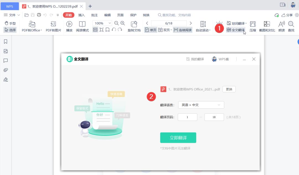The width and height of the screenshot is (299, 175).
Task: Start 朗读 read-aloud feature
Action: pyautogui.click(x=281, y=26)
